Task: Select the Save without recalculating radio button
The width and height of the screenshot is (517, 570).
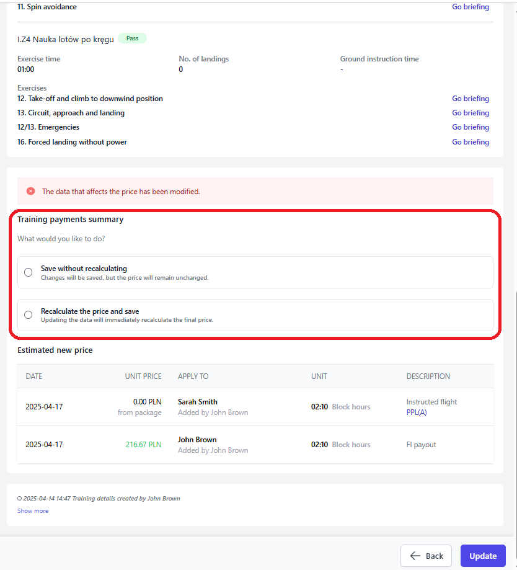Action: click(29, 272)
